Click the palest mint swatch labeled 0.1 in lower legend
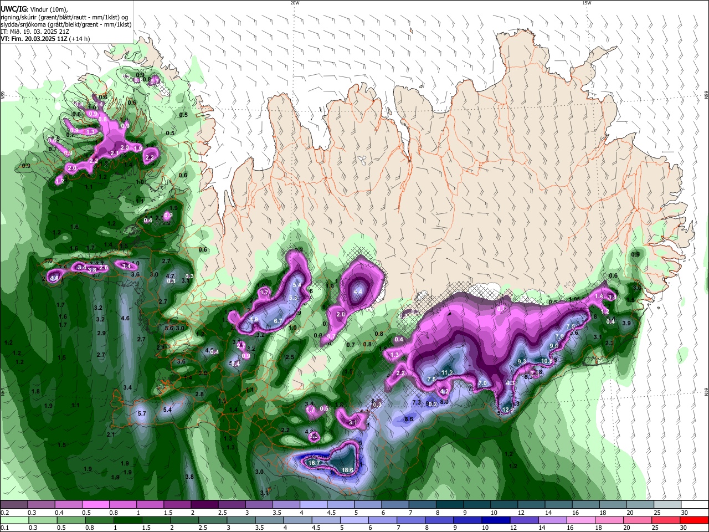 pyautogui.click(x=14, y=520)
